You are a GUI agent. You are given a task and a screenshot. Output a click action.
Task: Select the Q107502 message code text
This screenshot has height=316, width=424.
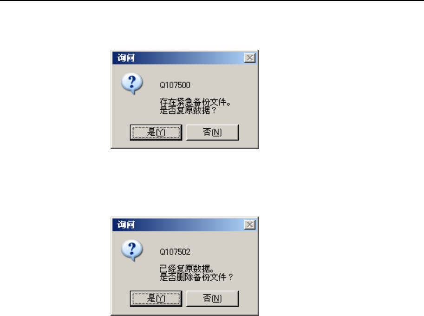175,252
